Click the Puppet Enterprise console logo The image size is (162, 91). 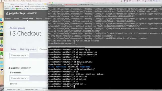(x=21, y=13)
